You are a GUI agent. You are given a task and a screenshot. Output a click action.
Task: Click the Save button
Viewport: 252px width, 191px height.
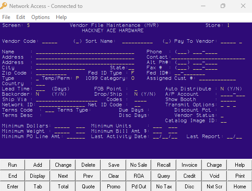tap(113, 165)
